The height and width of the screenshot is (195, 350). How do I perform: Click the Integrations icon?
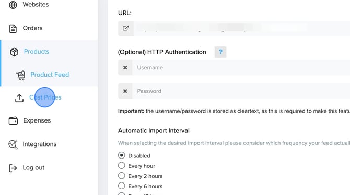(x=13, y=144)
